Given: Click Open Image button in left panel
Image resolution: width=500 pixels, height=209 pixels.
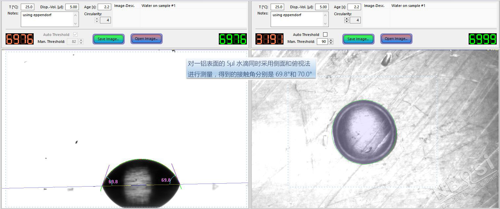Looking at the screenshot, I should (146, 39).
